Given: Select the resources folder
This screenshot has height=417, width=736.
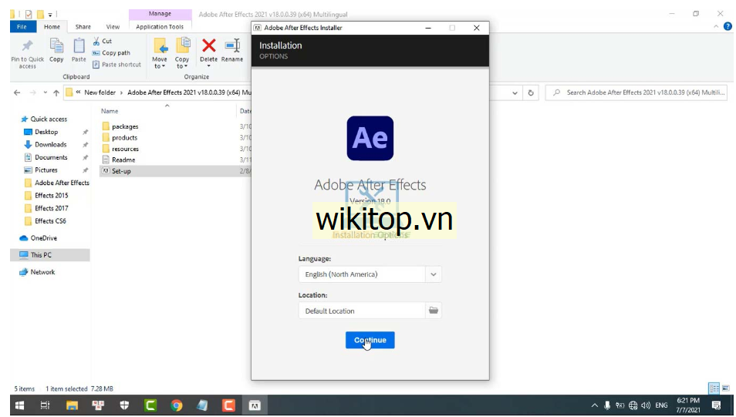Looking at the screenshot, I should tap(125, 149).
